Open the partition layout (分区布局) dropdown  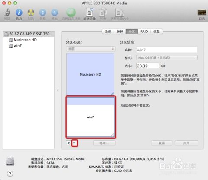pos(91,49)
